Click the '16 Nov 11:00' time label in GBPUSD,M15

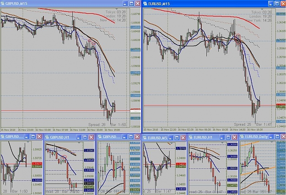[77, 130]
